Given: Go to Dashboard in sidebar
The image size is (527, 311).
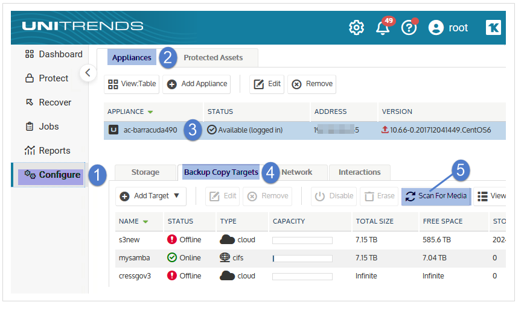Looking at the screenshot, I should pyautogui.click(x=54, y=54).
